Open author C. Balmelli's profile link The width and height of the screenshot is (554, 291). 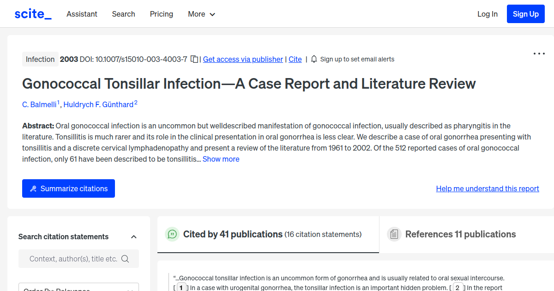[x=39, y=104]
